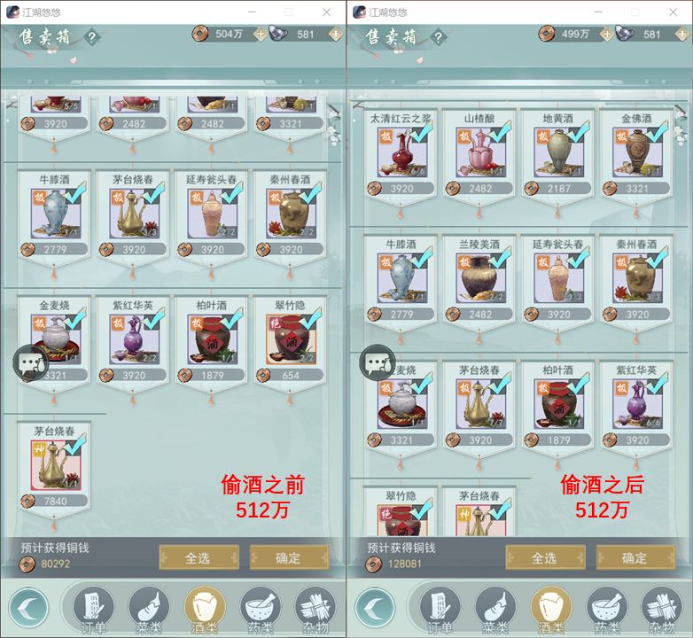Click copper coin 504万 balance in left window
693x638 pixels.
coord(229,34)
